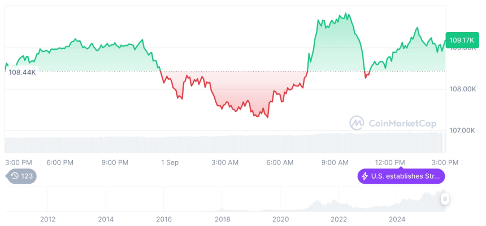Click the 12:00 PM time axis label
This screenshot has height=226, width=486.
click(390, 162)
